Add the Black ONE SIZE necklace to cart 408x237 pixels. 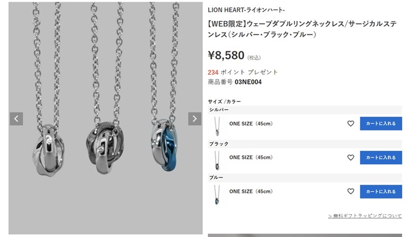(381, 157)
